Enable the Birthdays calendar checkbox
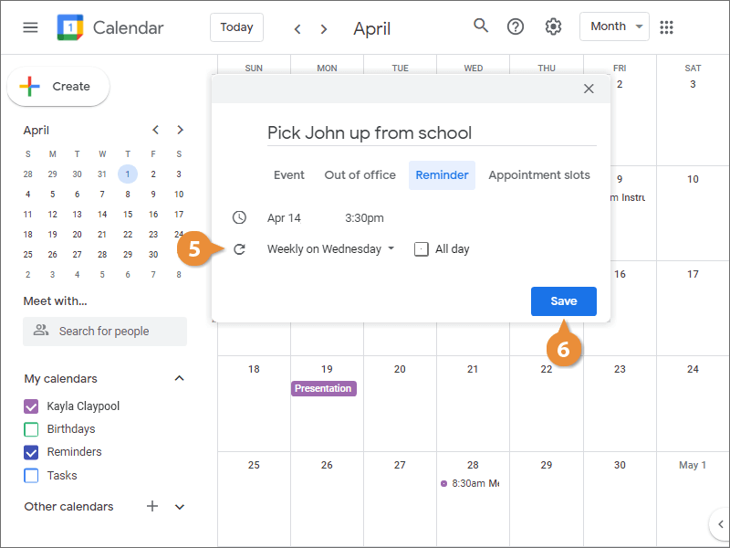 [x=31, y=429]
